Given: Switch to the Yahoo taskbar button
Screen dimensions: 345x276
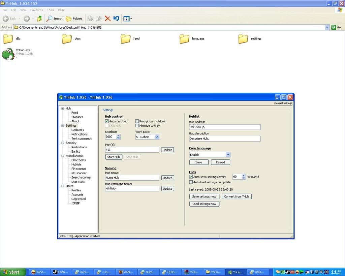Looking at the screenshot, I should (39, 272).
